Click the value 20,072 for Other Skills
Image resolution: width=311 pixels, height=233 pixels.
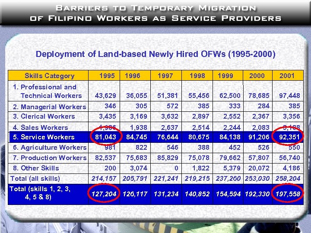(259, 168)
